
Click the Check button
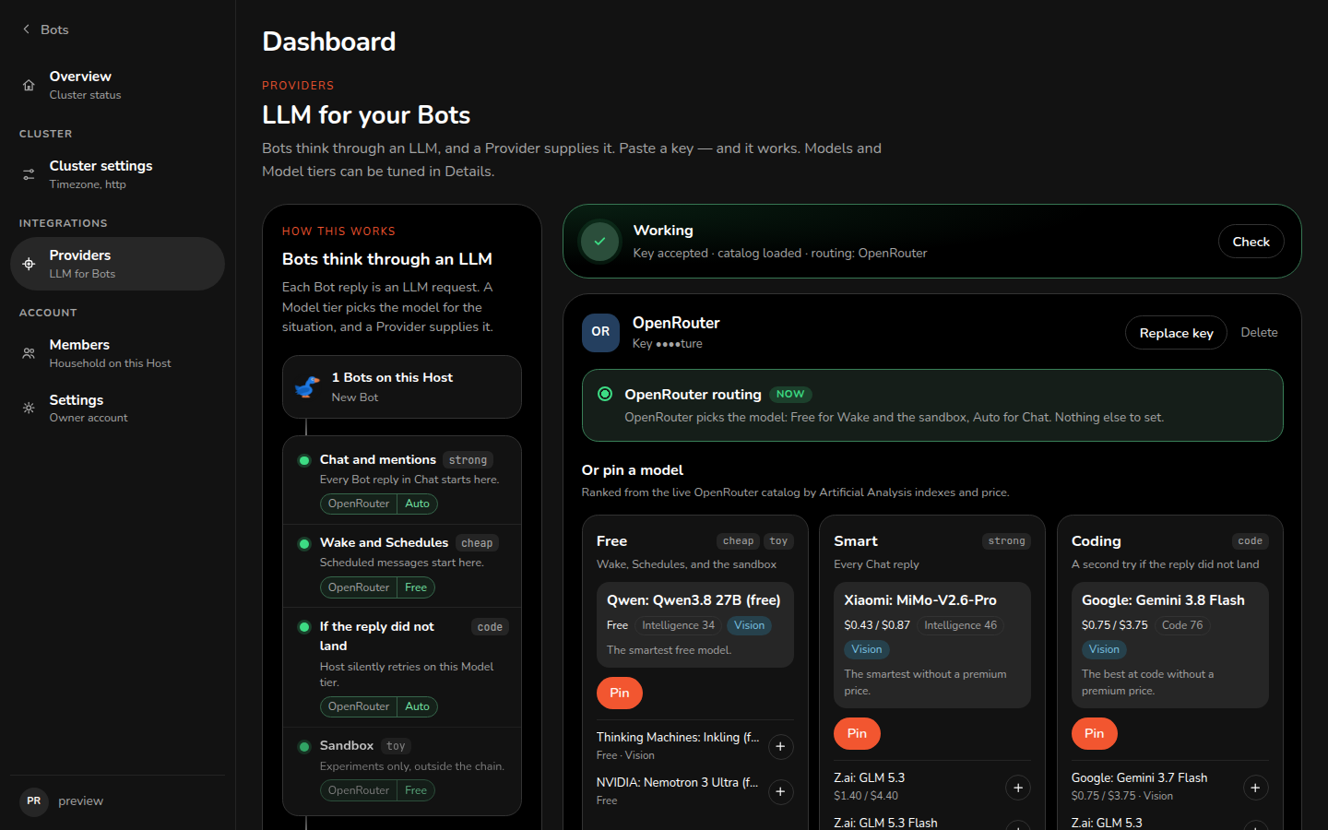point(1251,242)
